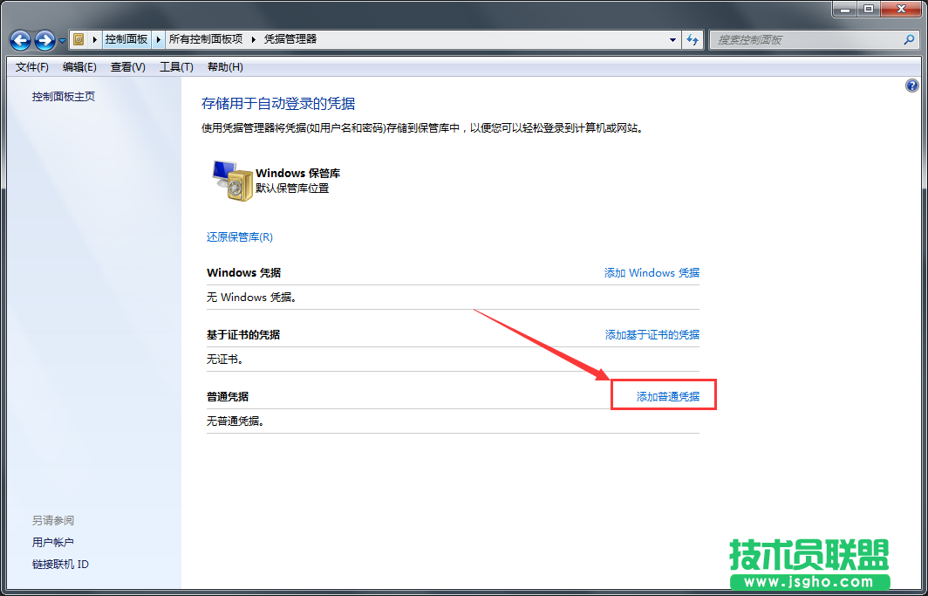Open the 工具 menu
Screen dimensions: 928x596
coord(174,67)
